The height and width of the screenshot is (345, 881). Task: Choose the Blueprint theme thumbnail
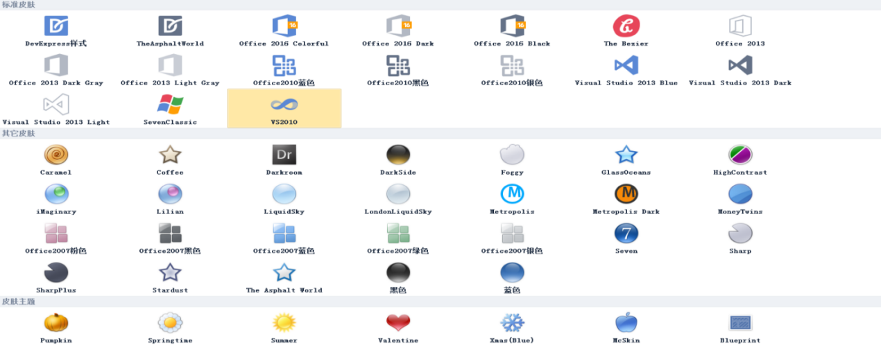coord(740,324)
